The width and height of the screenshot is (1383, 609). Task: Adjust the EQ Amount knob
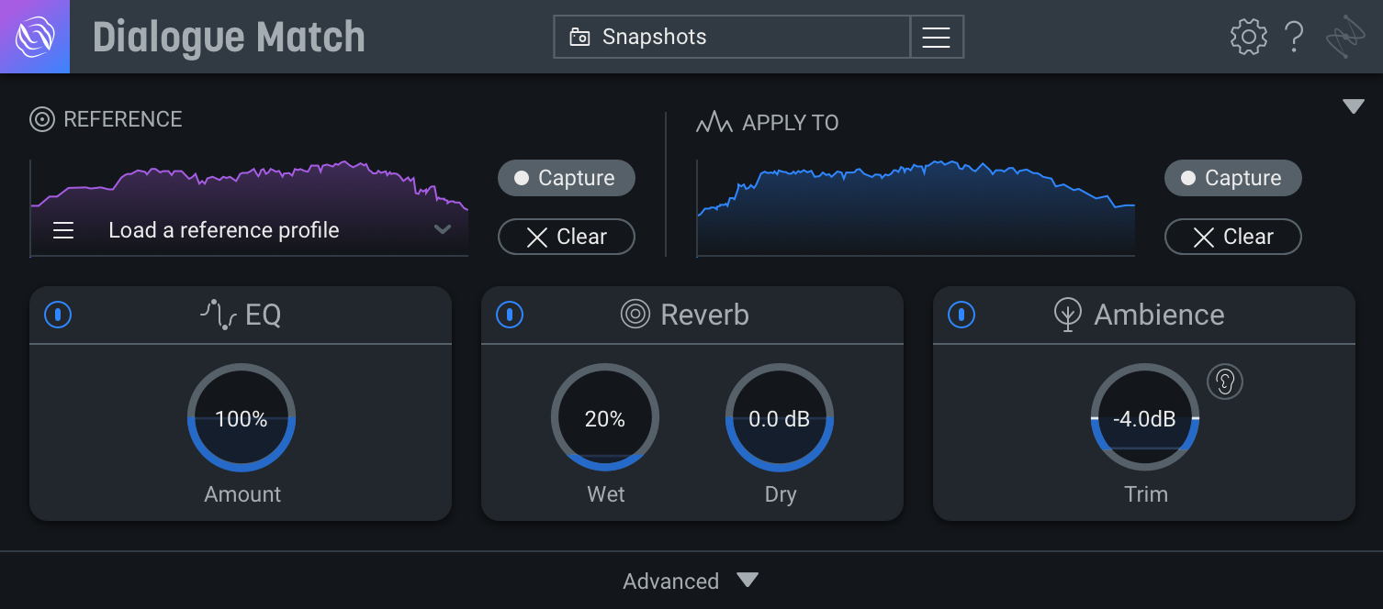pos(241,418)
